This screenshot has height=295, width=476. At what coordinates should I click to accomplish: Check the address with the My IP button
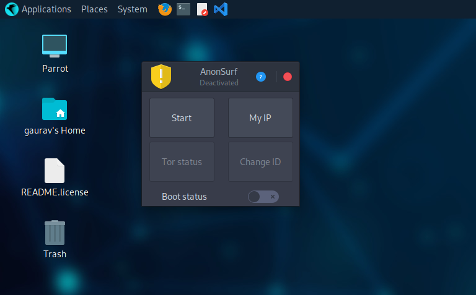(260, 118)
